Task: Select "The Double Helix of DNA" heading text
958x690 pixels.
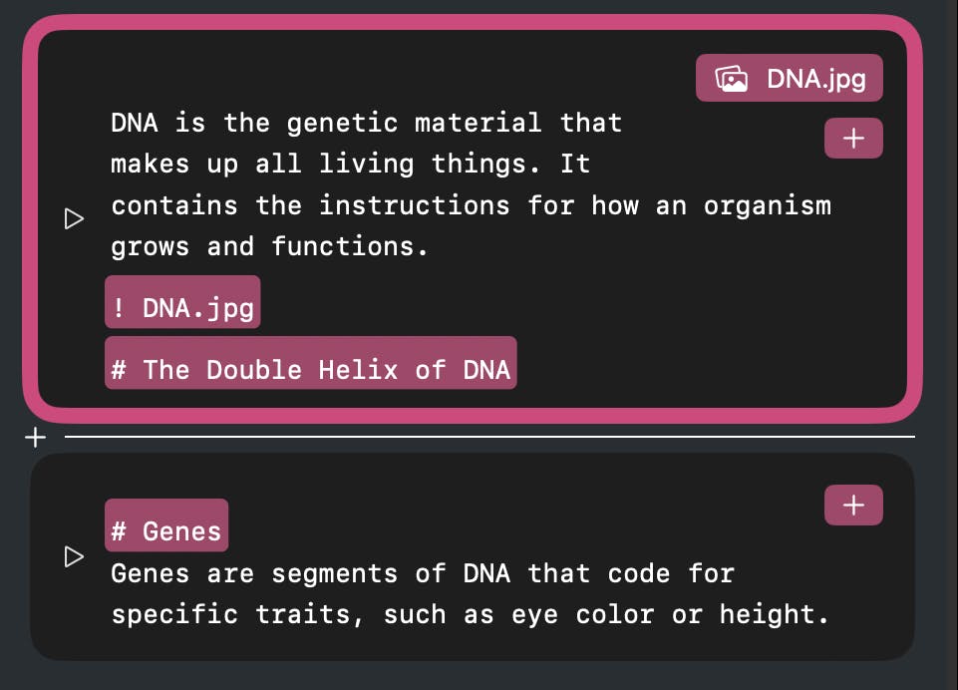Action: [x=326, y=370]
